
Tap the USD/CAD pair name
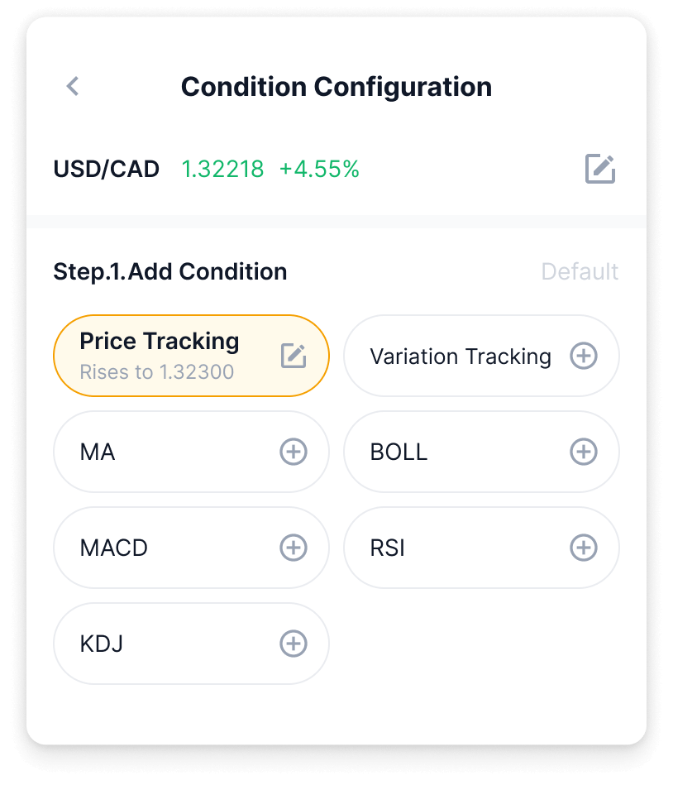106,170
